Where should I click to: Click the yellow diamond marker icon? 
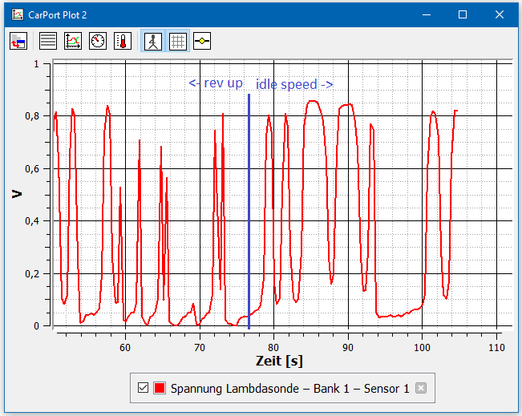[202, 41]
